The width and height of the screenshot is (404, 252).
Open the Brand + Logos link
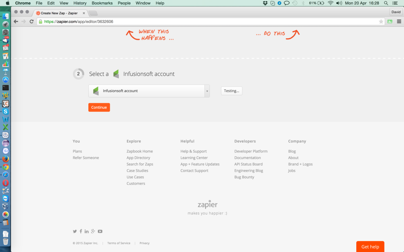(300, 164)
